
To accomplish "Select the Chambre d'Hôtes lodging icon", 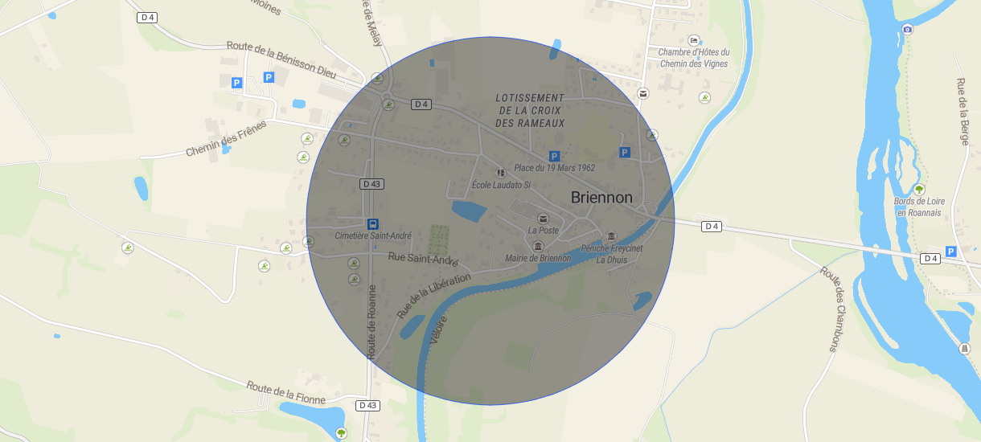I will pos(694,40).
